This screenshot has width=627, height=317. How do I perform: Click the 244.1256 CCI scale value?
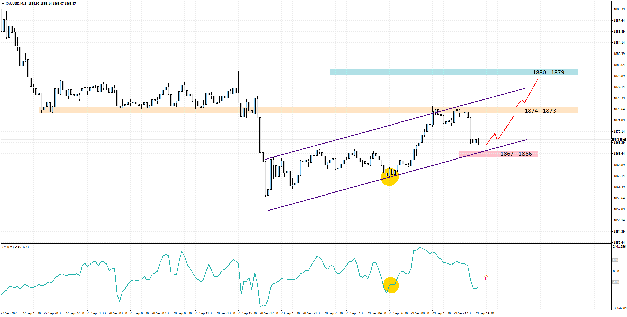619,247
